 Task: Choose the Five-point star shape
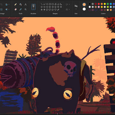point(42,10)
